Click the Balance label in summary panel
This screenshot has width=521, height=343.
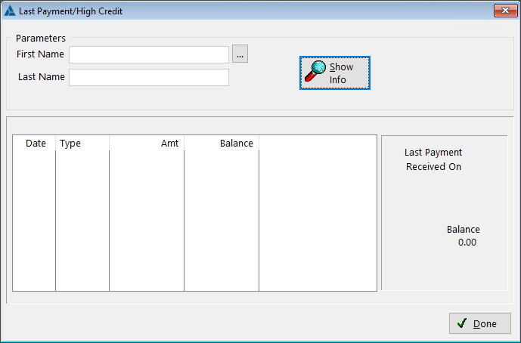tap(464, 230)
